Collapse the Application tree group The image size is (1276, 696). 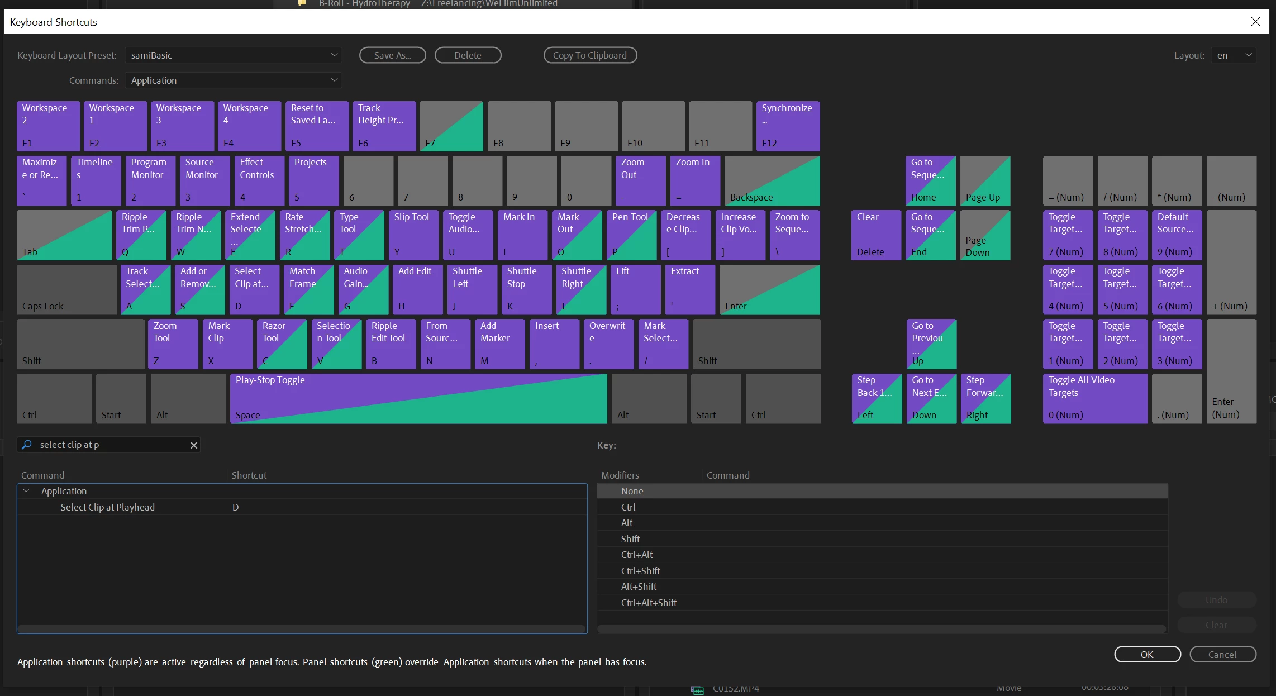pos(26,491)
